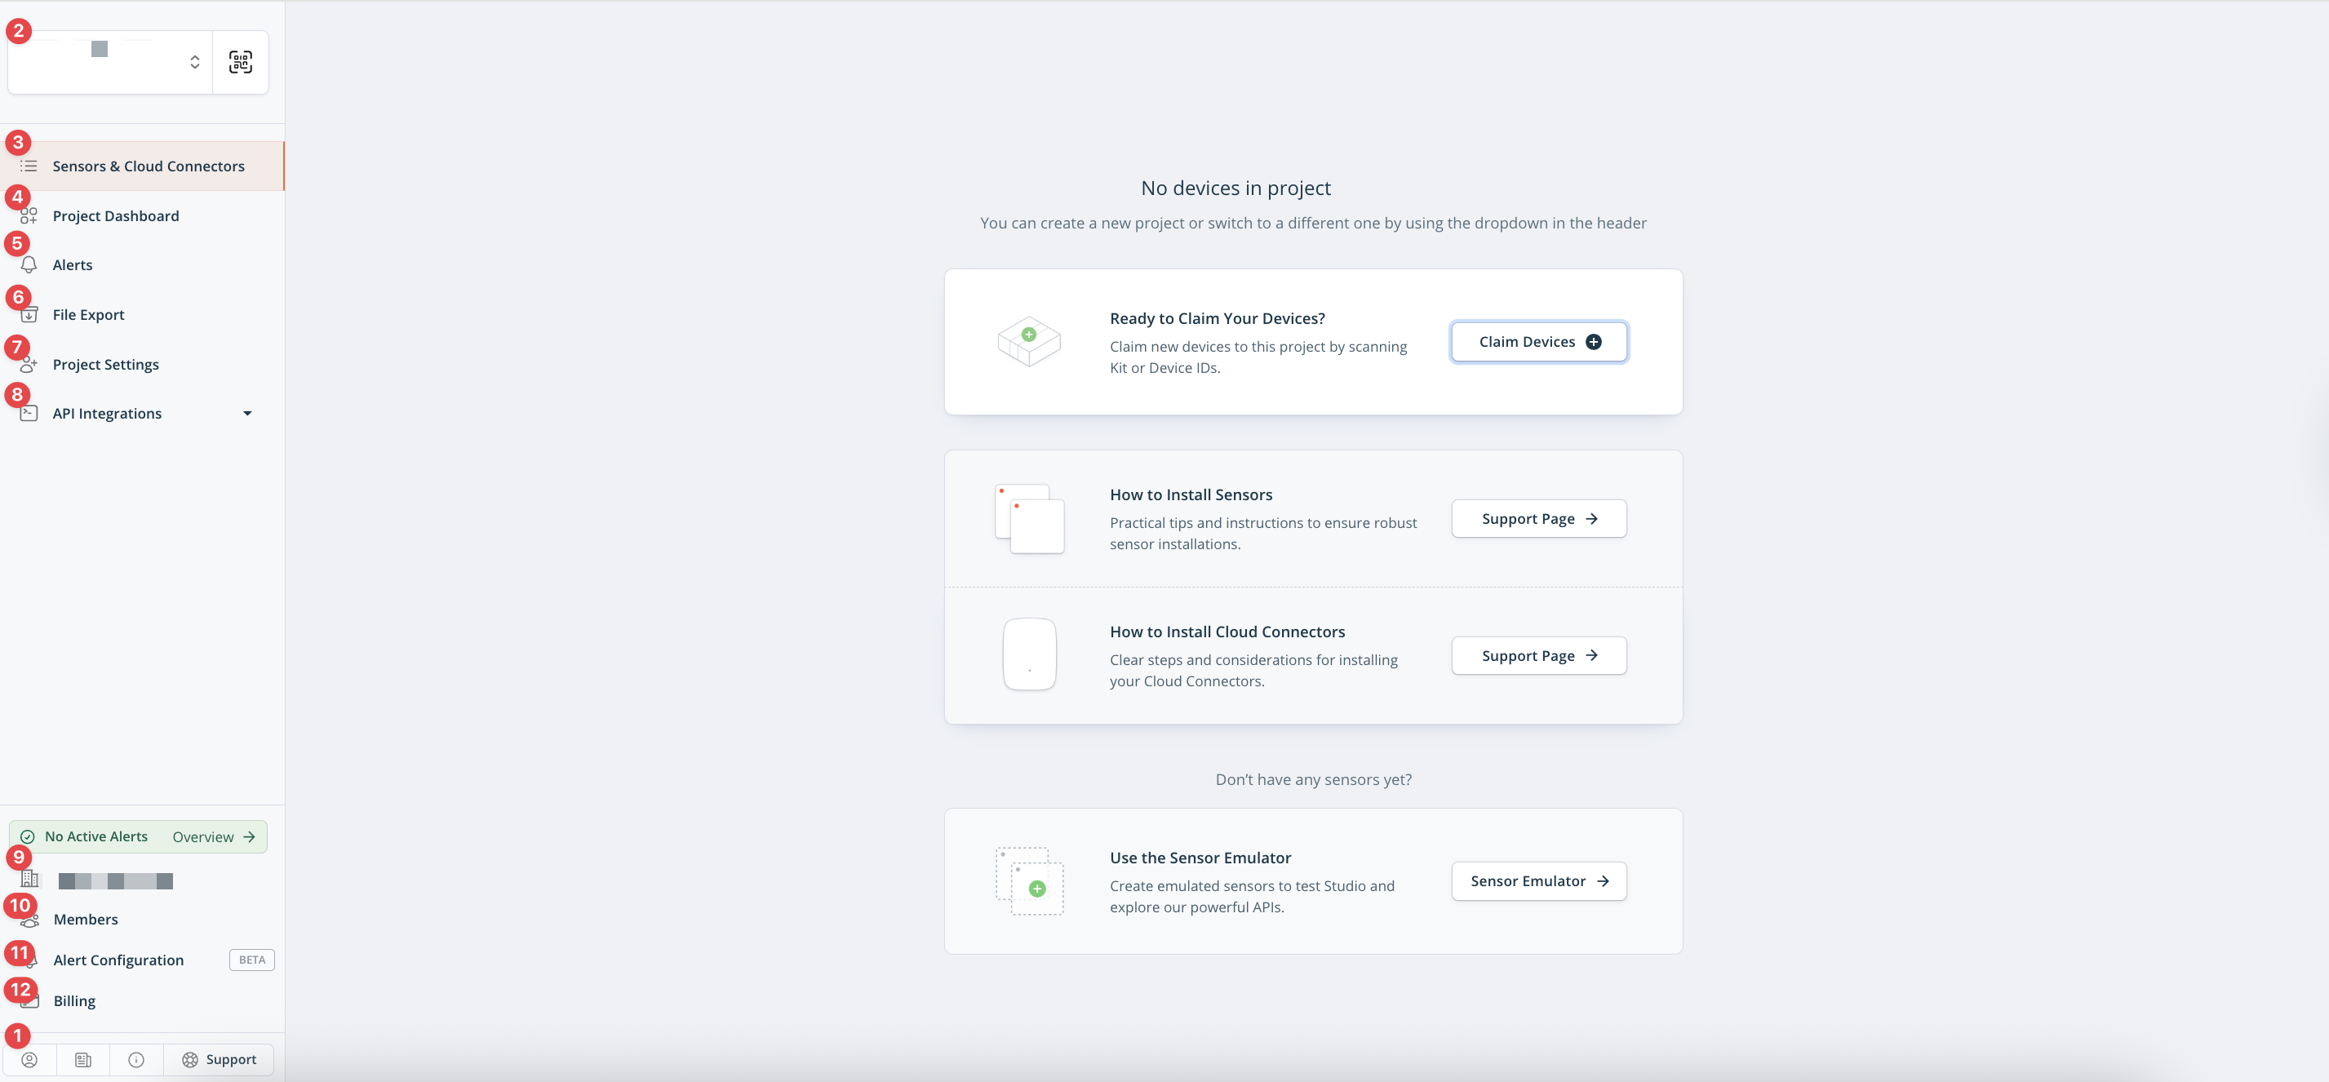Navigate to Members page
This screenshot has height=1082, width=2329.
pos(86,920)
